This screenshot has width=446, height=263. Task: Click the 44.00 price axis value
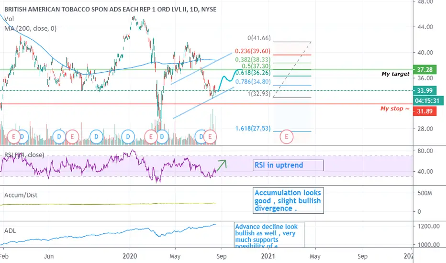click(425, 27)
